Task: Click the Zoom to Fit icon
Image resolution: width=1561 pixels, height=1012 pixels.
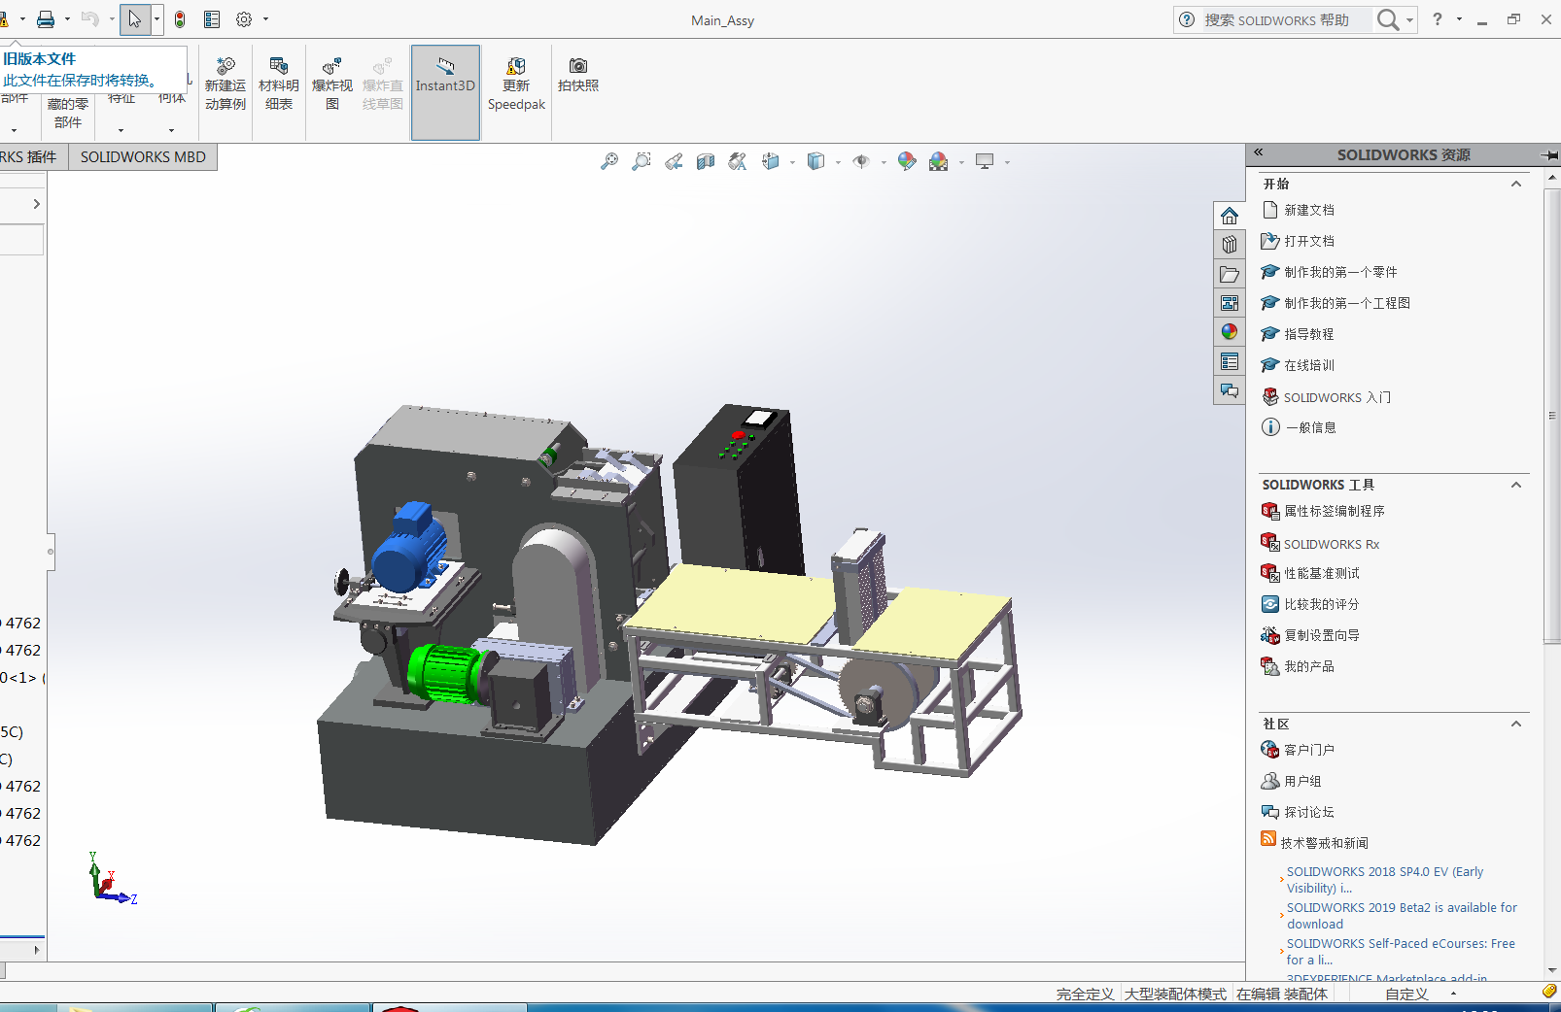Action: click(x=609, y=161)
